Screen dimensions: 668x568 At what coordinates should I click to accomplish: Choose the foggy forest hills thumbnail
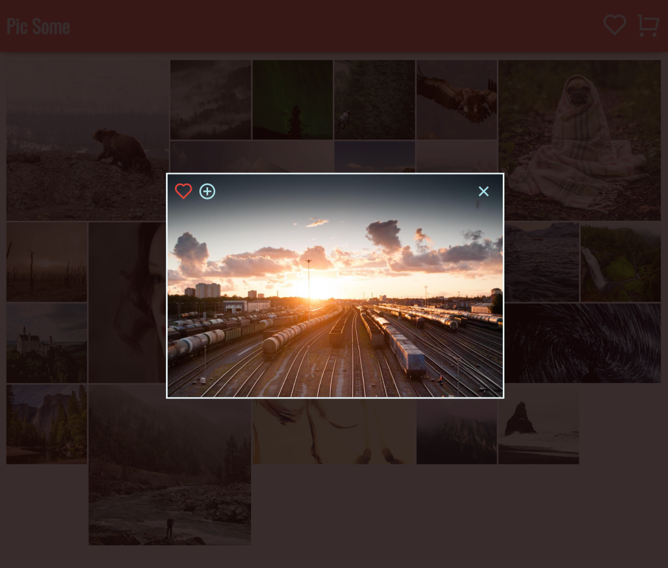tap(210, 100)
